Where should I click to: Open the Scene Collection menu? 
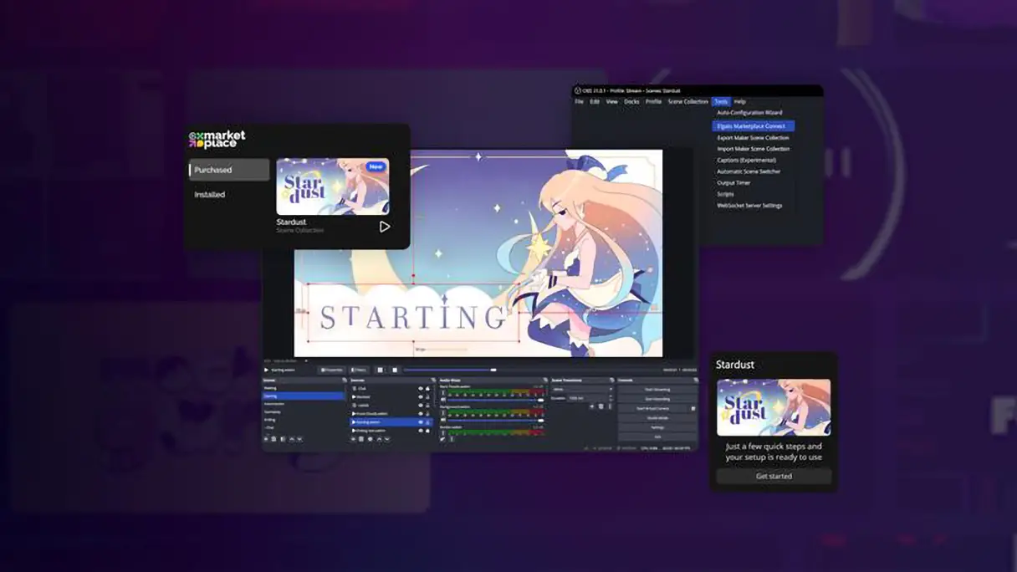(x=687, y=101)
